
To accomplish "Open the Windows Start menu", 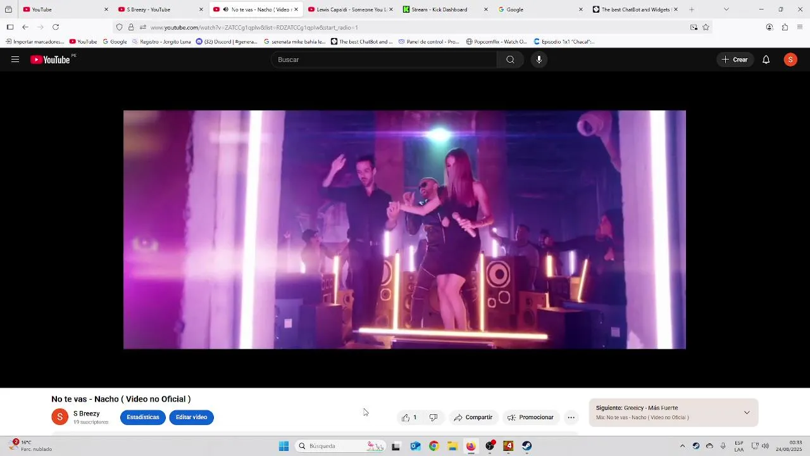I will coord(283,446).
